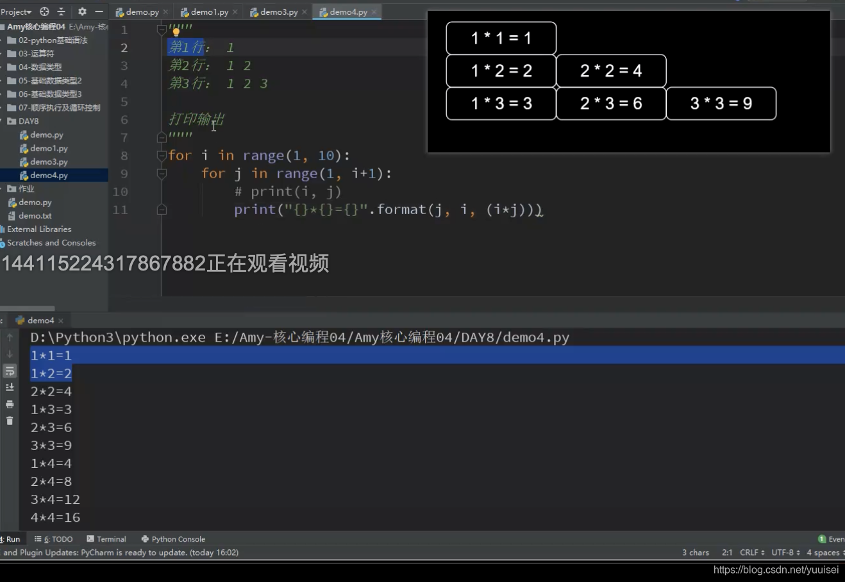Toggle soft-wrap in Run console
Image resolution: width=845 pixels, height=582 pixels.
tap(10, 370)
